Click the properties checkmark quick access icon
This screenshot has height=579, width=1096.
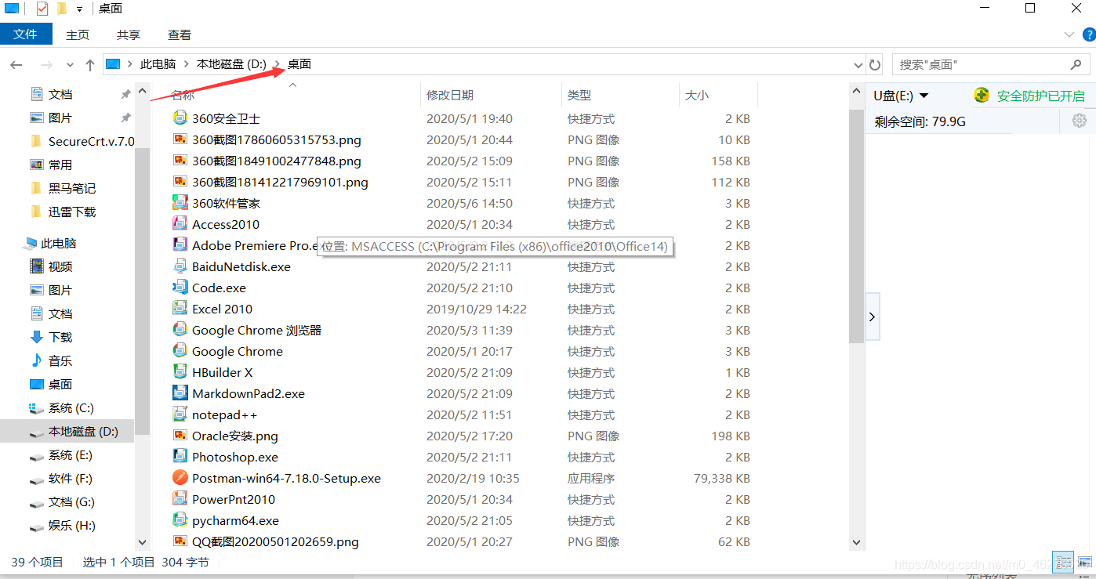[42, 9]
